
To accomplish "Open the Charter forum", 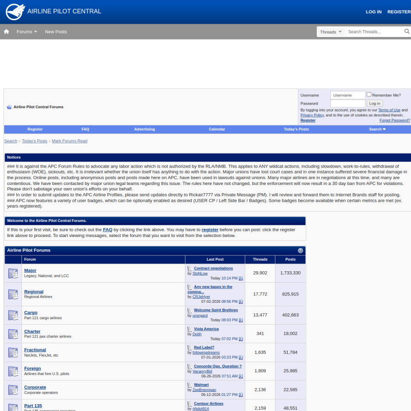I will click(x=32, y=332).
